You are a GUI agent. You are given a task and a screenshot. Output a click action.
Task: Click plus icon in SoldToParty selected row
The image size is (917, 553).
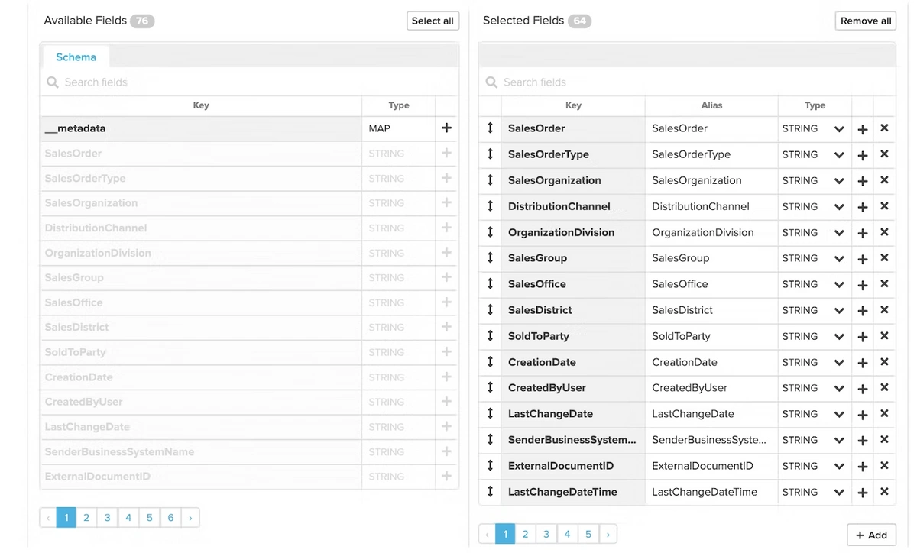863,337
